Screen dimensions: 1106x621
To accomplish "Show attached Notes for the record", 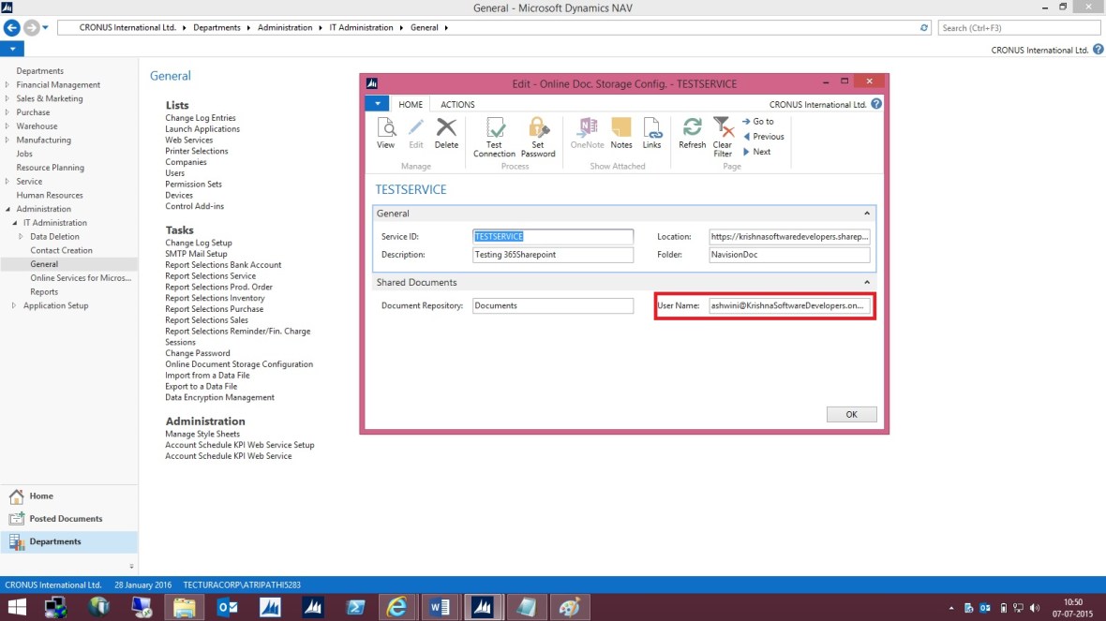I will [620, 131].
